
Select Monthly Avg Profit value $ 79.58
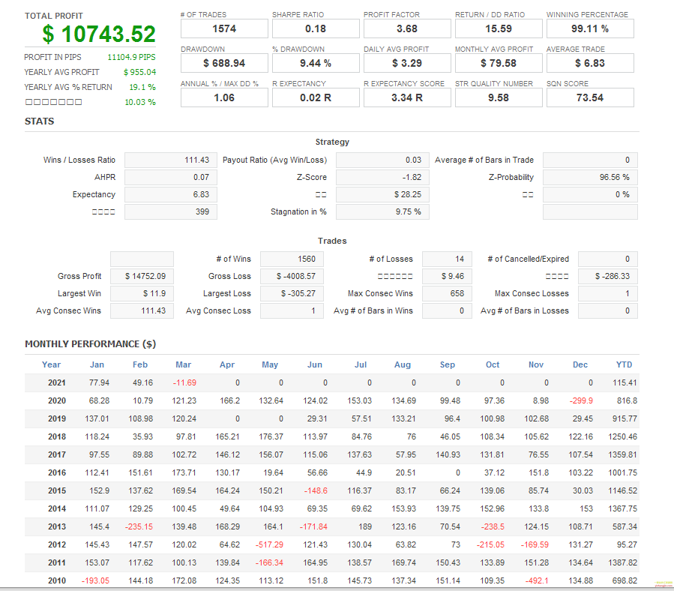[499, 63]
